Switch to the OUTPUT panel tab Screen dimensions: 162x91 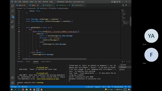(28, 62)
